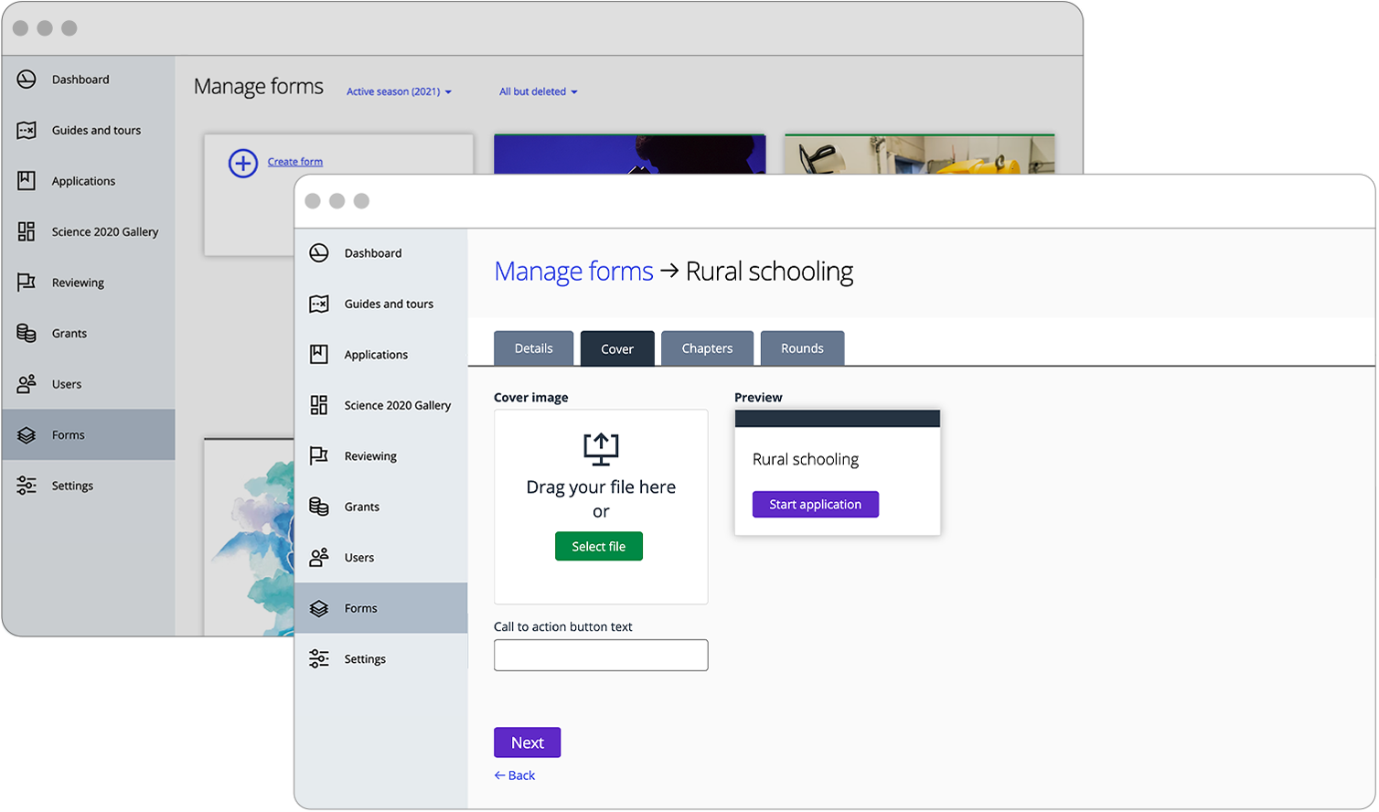Click the green Select file button
The height and width of the screenshot is (812, 1379).
tap(599, 546)
